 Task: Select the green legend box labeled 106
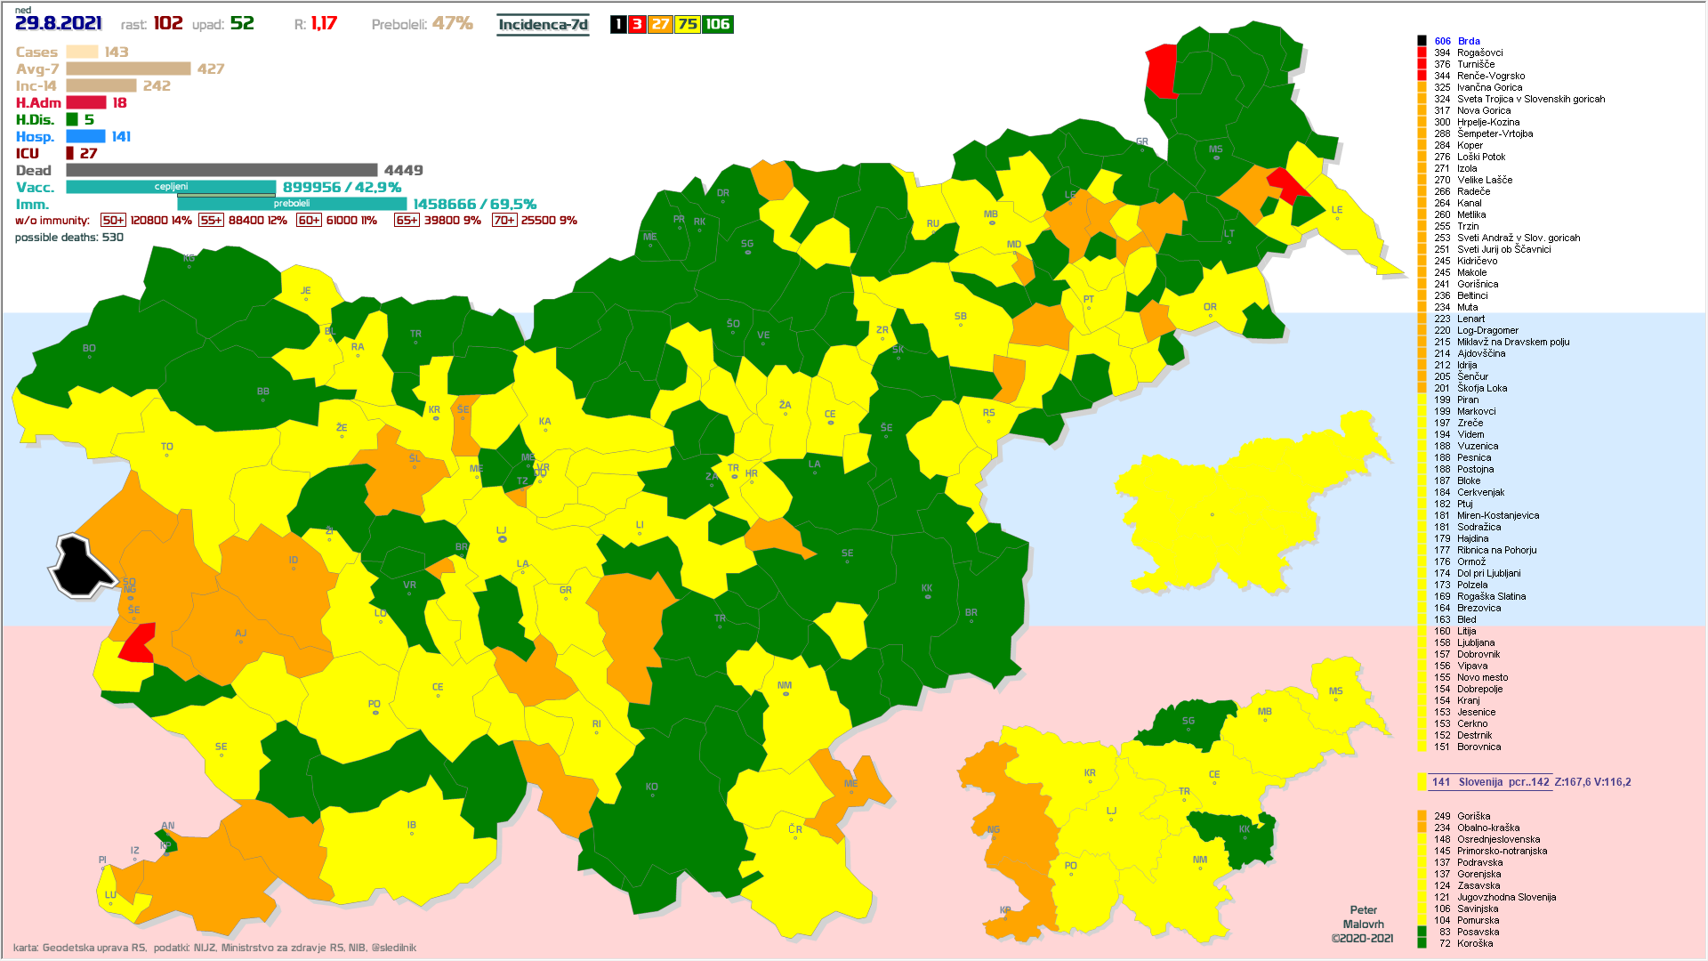click(717, 25)
